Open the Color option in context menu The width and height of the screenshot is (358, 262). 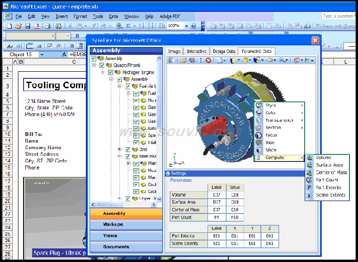[x=271, y=113]
